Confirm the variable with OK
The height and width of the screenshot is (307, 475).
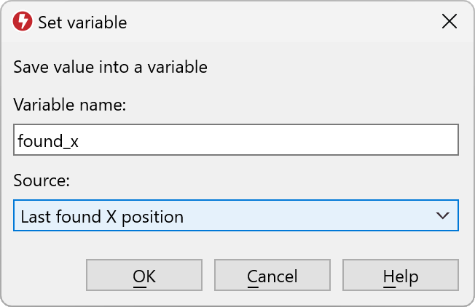144,276
